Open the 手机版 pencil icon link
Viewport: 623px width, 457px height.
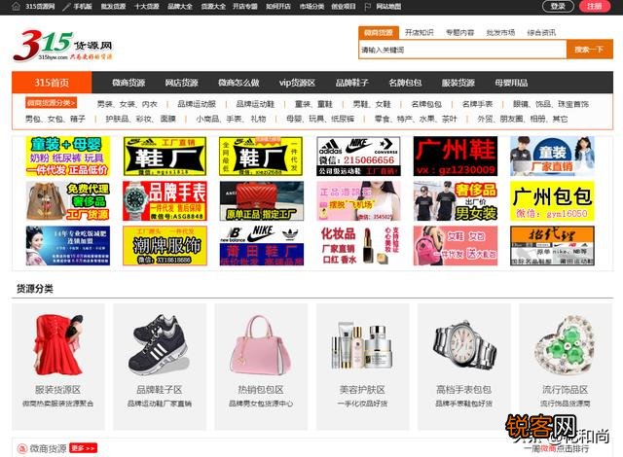coord(67,7)
